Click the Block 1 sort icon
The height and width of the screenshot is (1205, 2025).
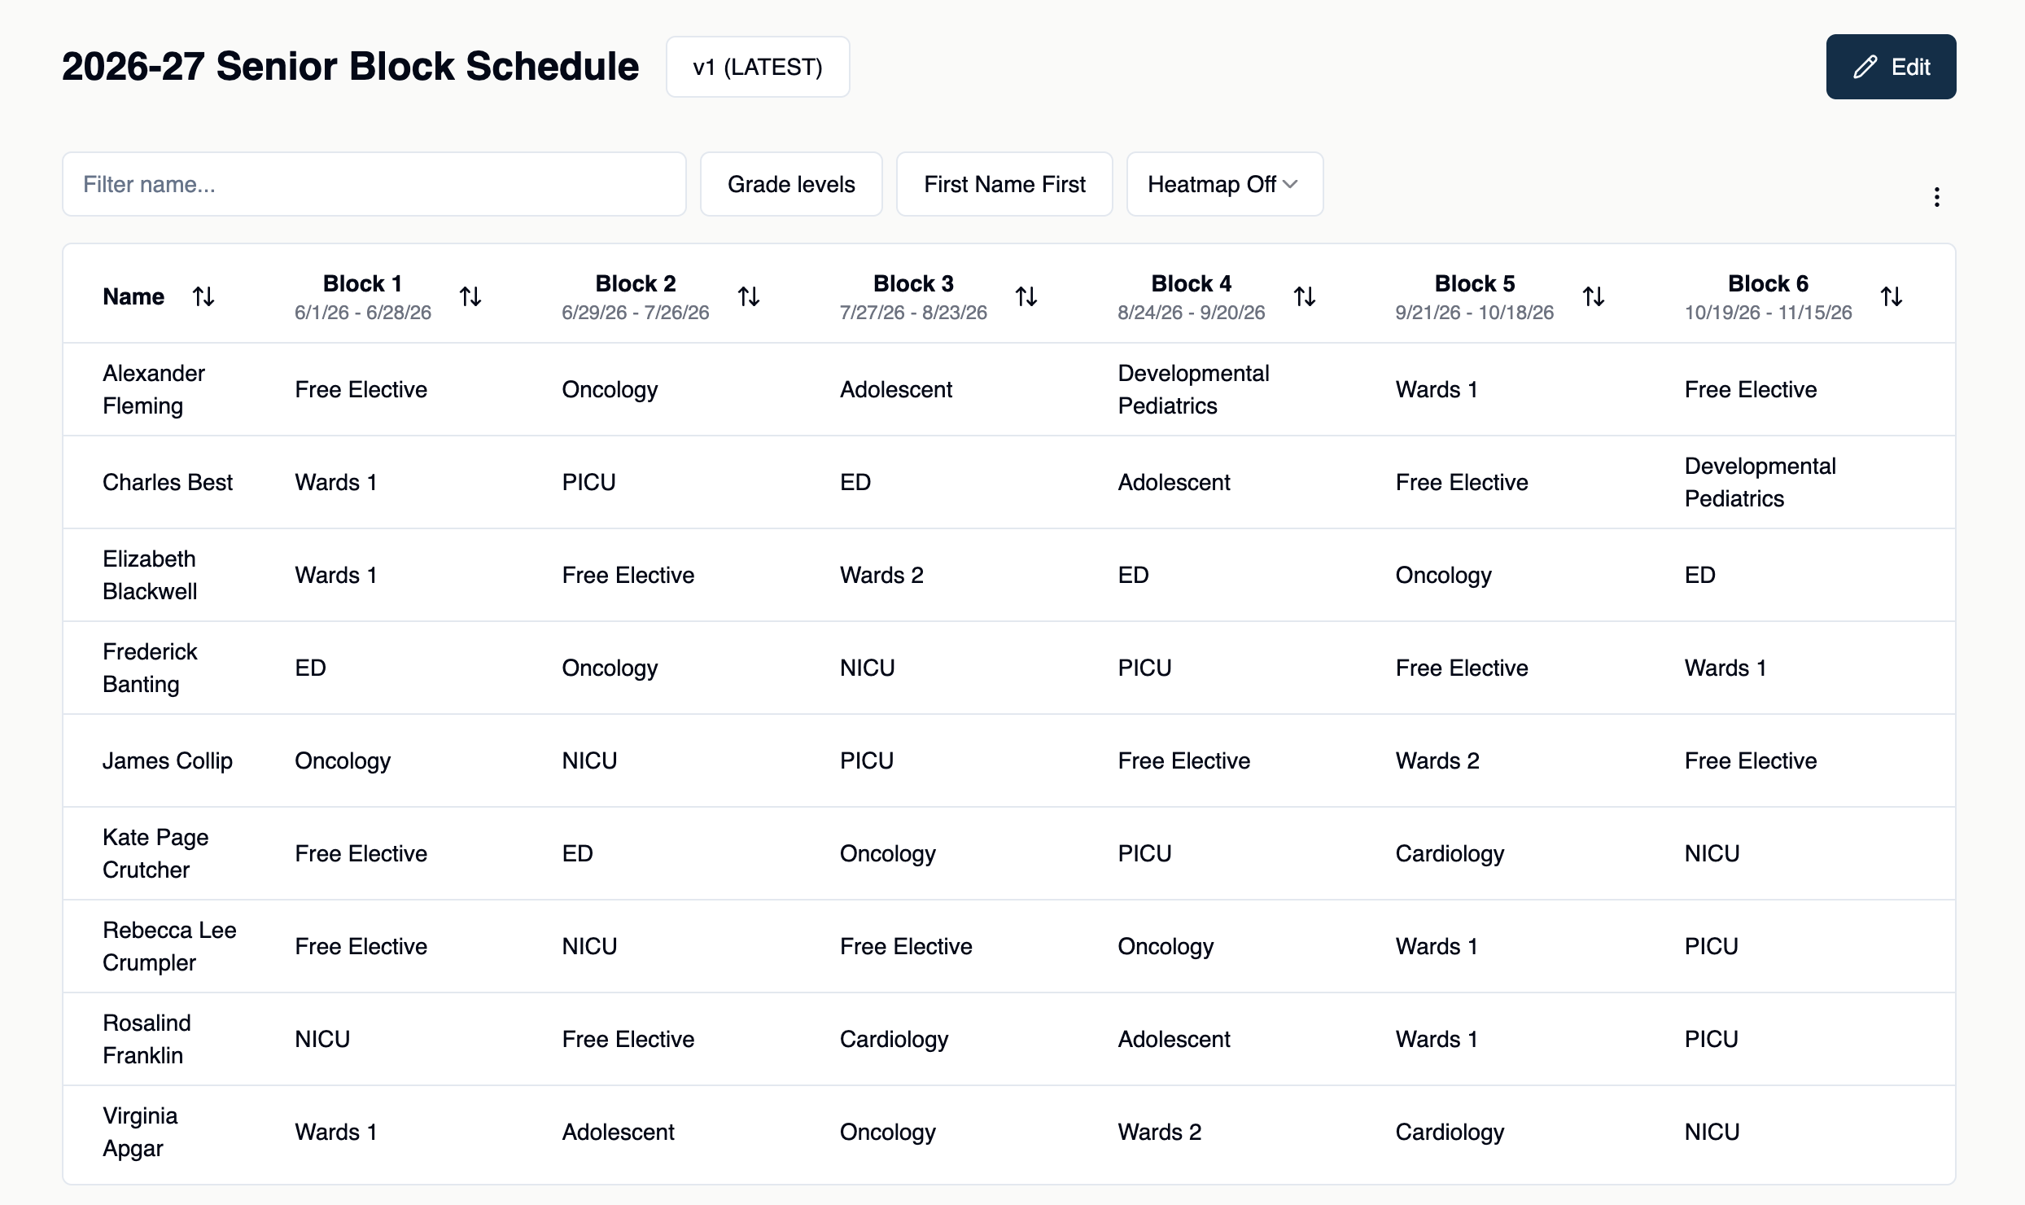tap(470, 296)
